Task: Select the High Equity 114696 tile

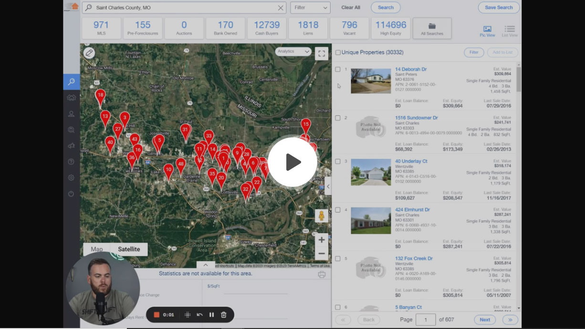Action: (391, 28)
